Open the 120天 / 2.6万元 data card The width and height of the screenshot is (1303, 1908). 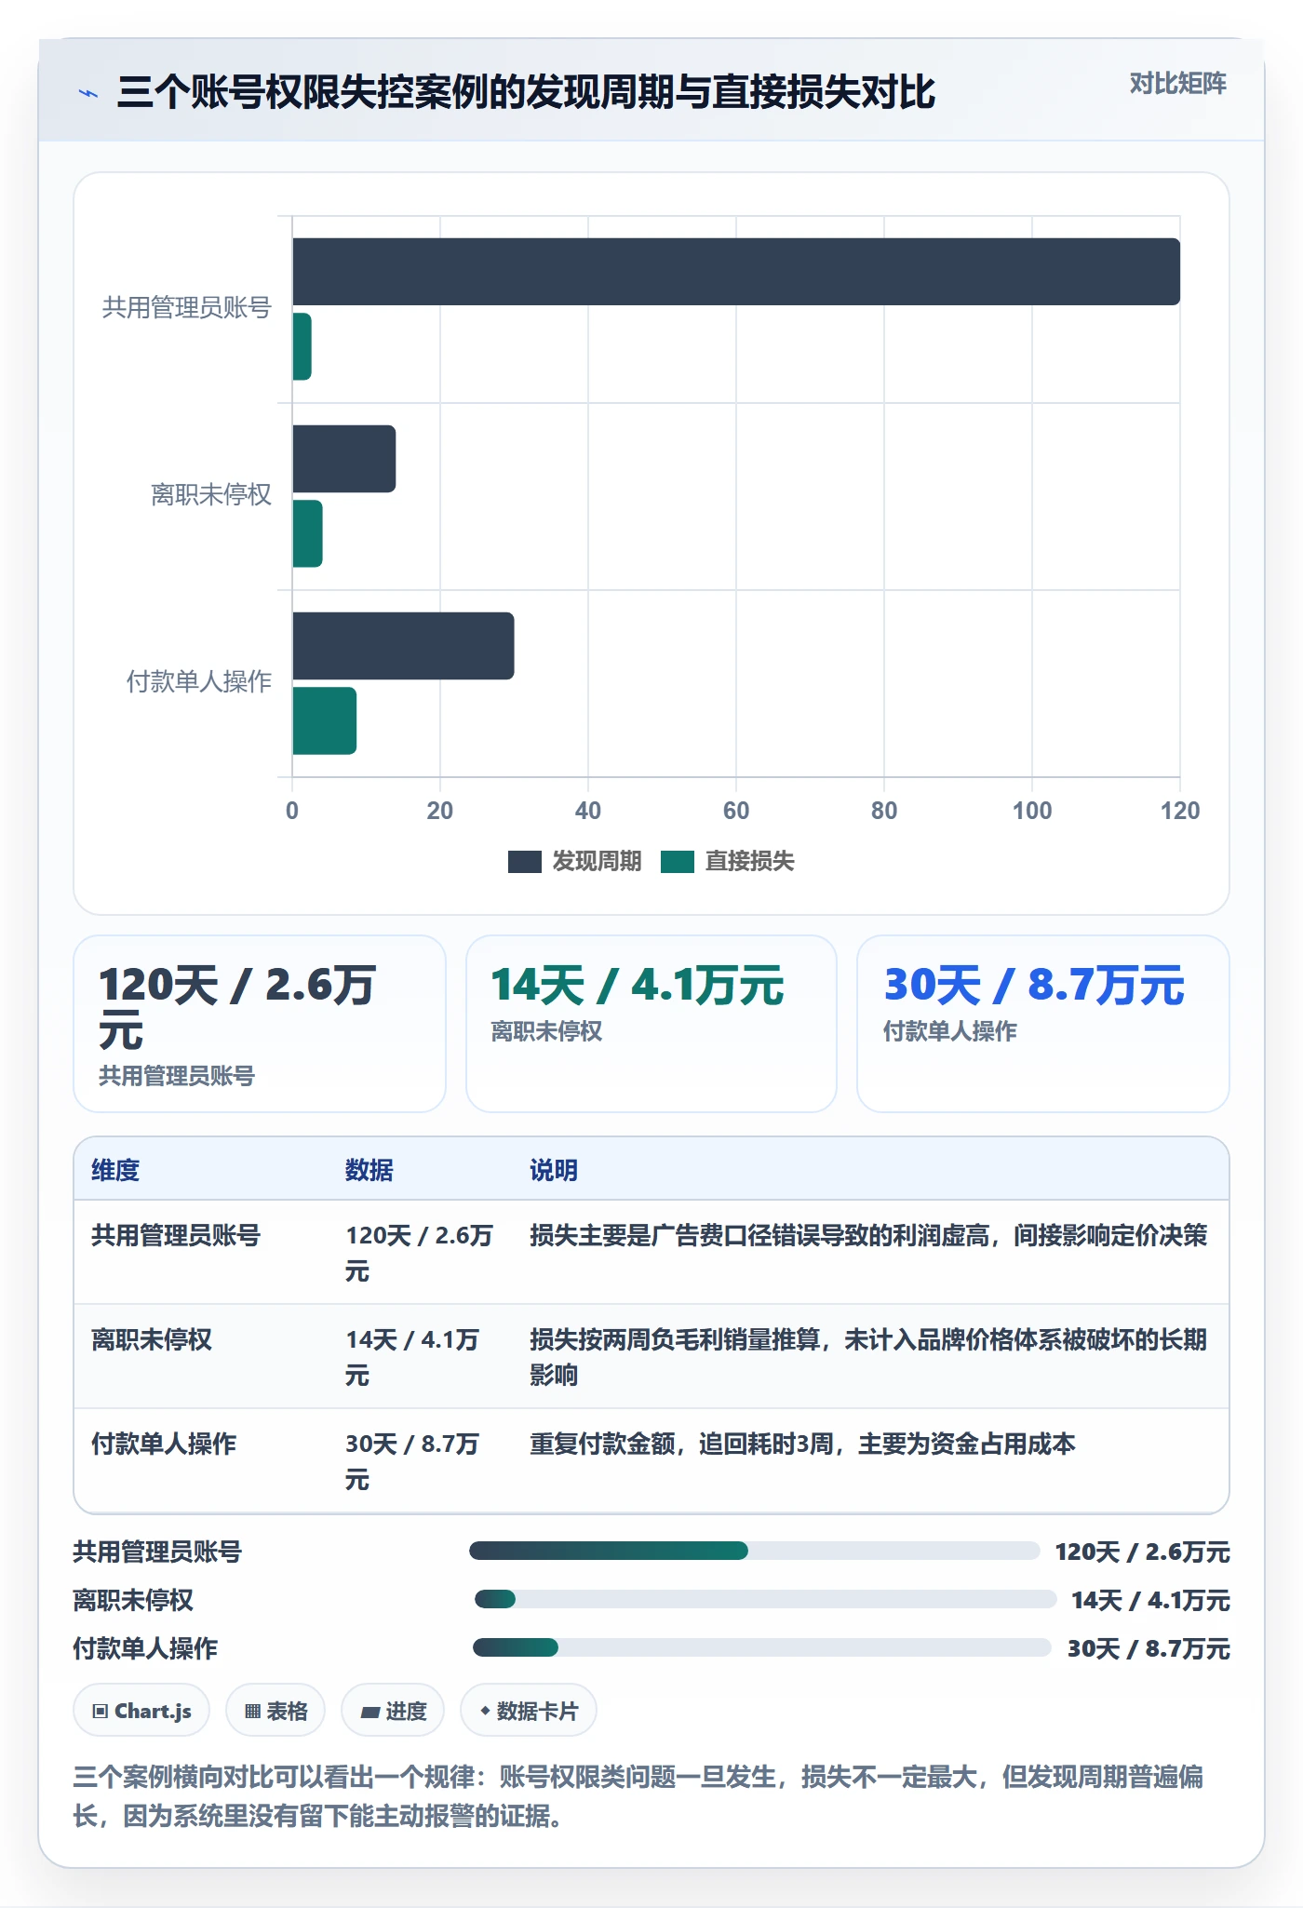(260, 1024)
